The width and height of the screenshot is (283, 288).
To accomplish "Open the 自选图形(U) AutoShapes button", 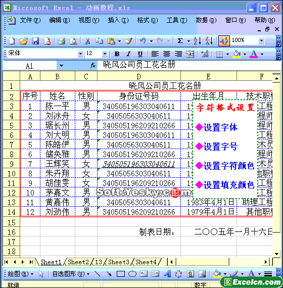I will [71, 274].
